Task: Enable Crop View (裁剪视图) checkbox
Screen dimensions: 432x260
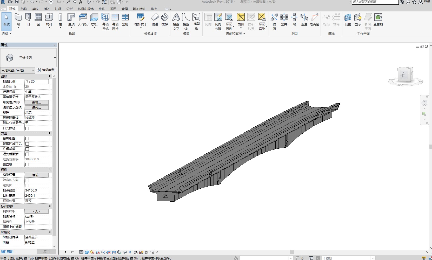Action: (27, 139)
